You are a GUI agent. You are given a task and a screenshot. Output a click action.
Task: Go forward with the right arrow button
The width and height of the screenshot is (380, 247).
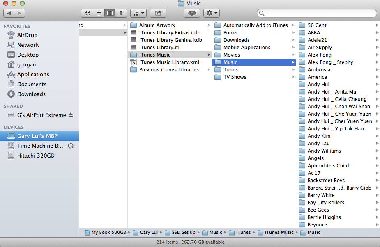(19, 13)
